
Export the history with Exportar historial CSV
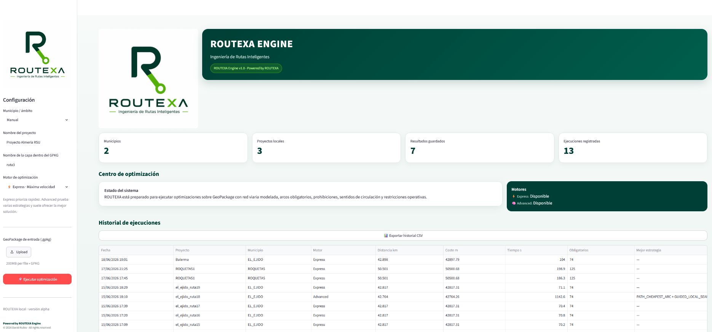coord(403,236)
